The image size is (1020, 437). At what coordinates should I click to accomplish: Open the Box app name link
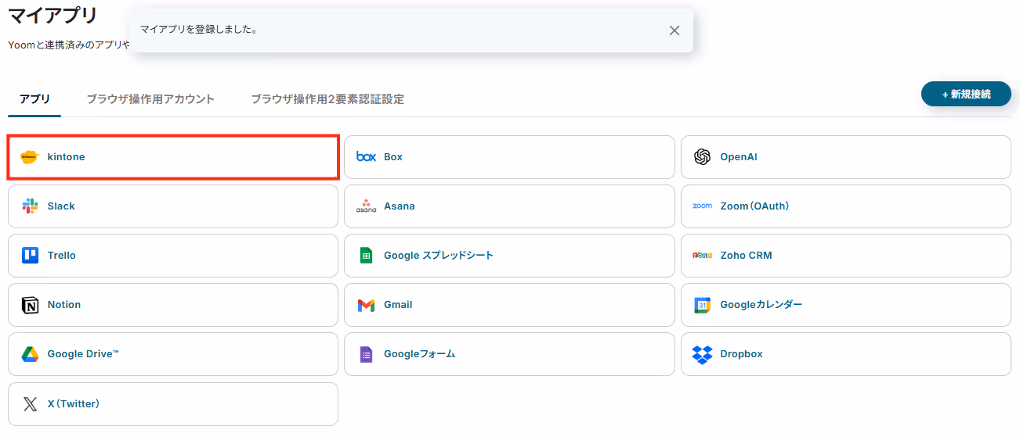pyautogui.click(x=393, y=157)
